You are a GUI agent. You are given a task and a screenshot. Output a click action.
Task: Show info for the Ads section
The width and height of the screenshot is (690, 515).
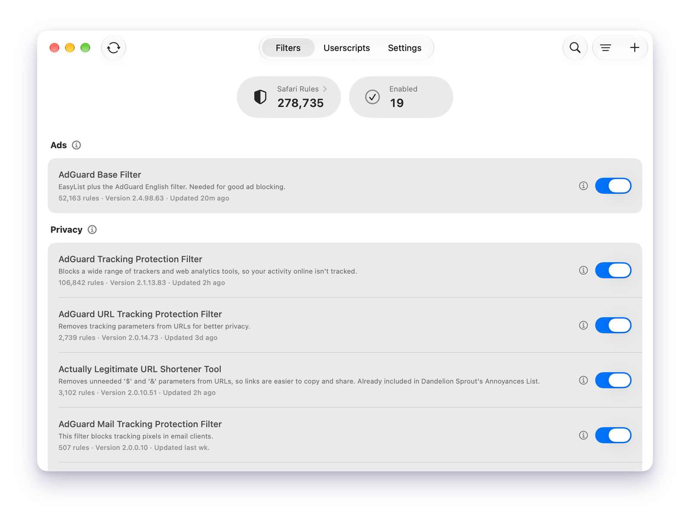click(76, 145)
